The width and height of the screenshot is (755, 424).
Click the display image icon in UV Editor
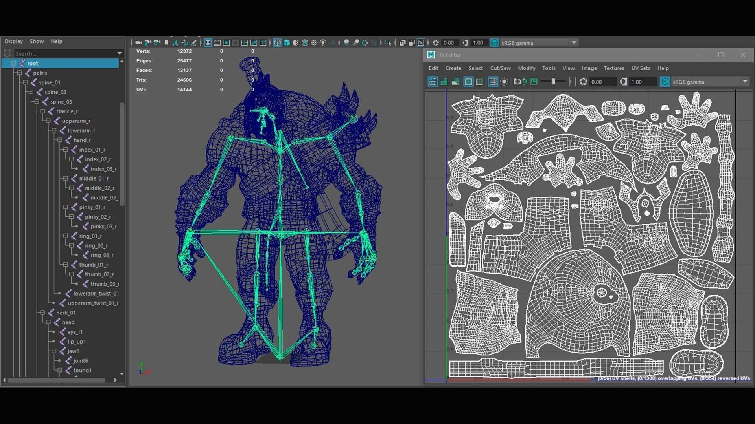534,82
